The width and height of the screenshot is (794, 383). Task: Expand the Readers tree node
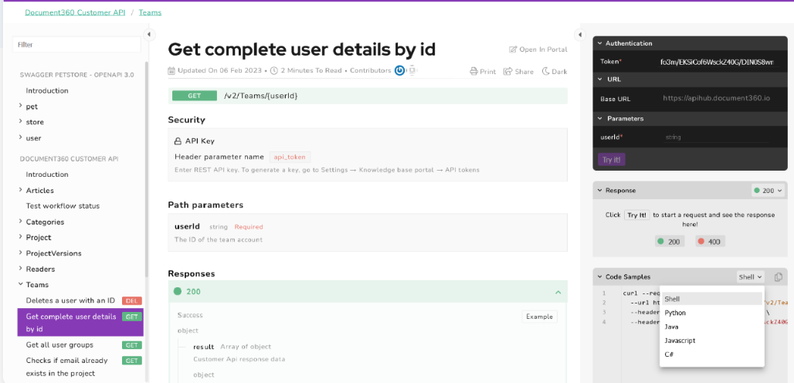point(20,269)
